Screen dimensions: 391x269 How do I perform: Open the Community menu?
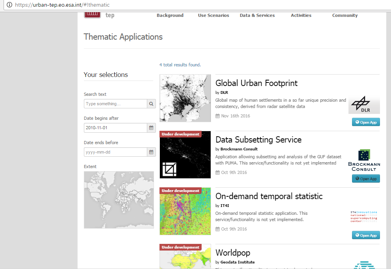[345, 15]
